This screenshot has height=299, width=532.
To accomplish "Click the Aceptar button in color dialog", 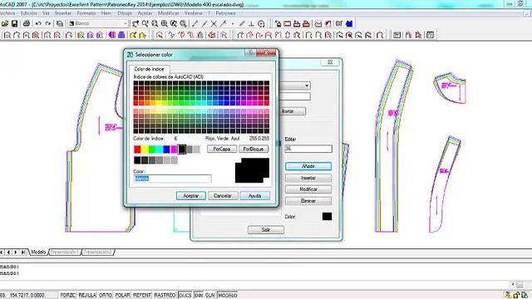I will (191, 196).
